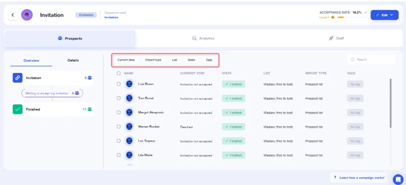Focus the Search input field
406x185 pixels.
point(371,59)
